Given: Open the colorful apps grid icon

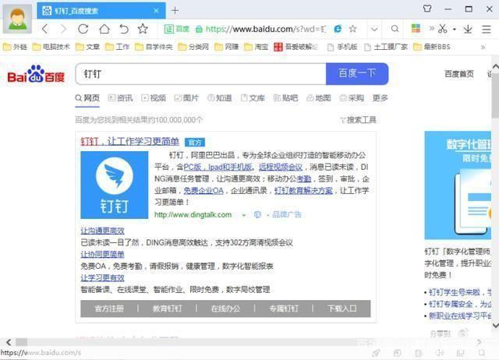Looking at the screenshot, I should 416,29.
